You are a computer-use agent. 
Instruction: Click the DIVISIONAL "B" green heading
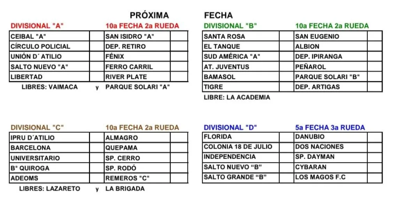[230, 26]
